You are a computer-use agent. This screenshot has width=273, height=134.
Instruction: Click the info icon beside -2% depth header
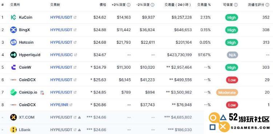point(153,5)
